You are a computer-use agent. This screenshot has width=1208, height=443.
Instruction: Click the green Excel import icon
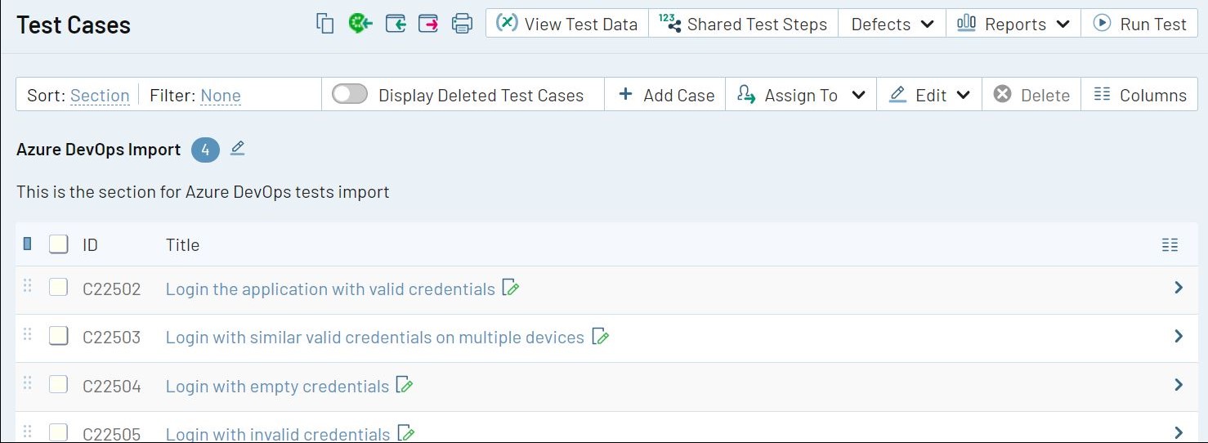pyautogui.click(x=360, y=24)
